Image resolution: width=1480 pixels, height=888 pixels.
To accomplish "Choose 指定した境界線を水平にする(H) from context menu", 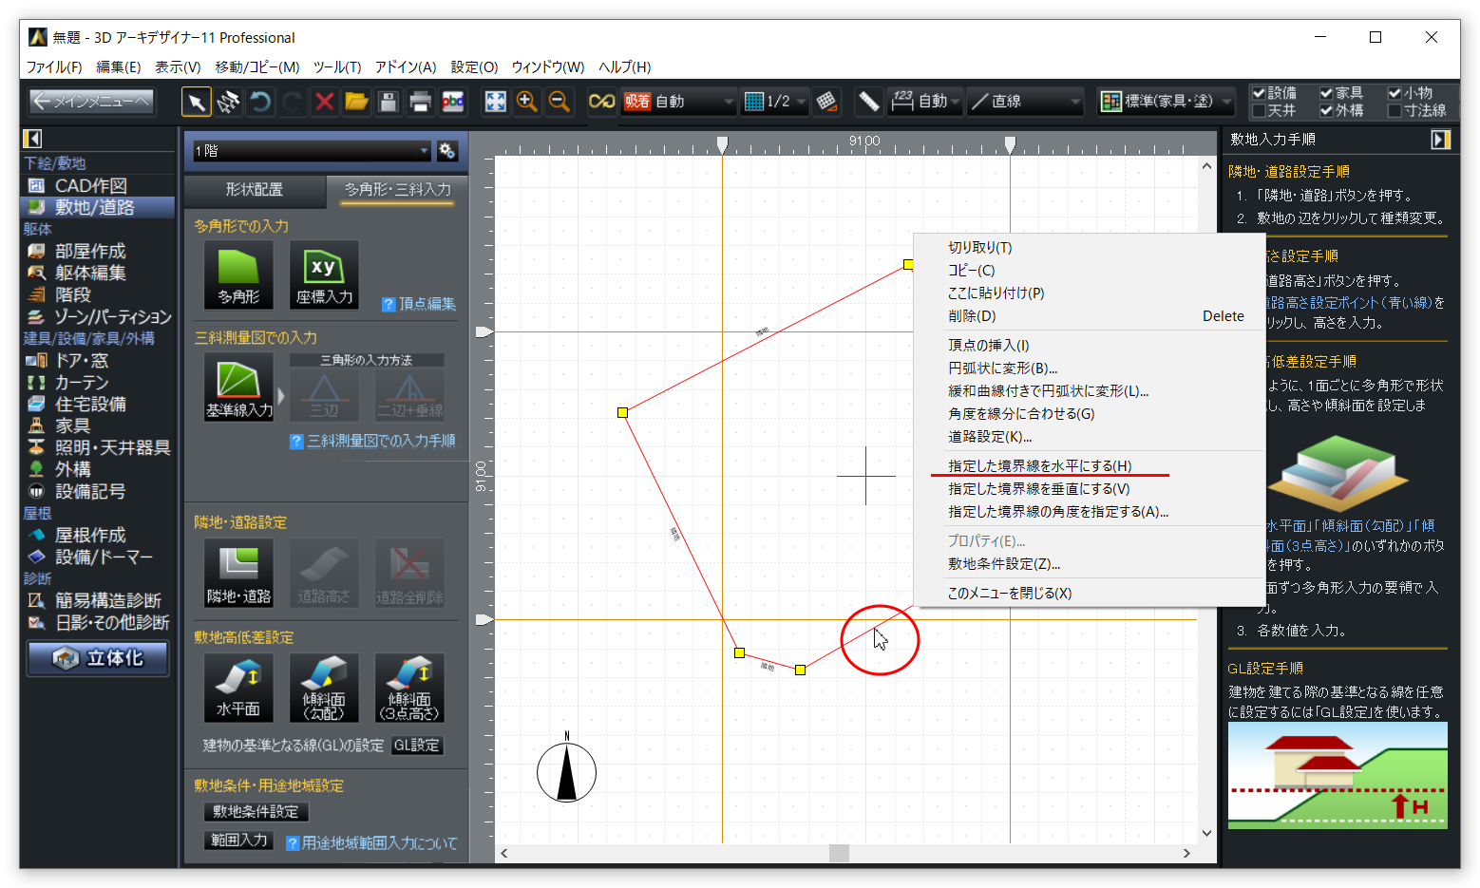I will (x=1039, y=465).
